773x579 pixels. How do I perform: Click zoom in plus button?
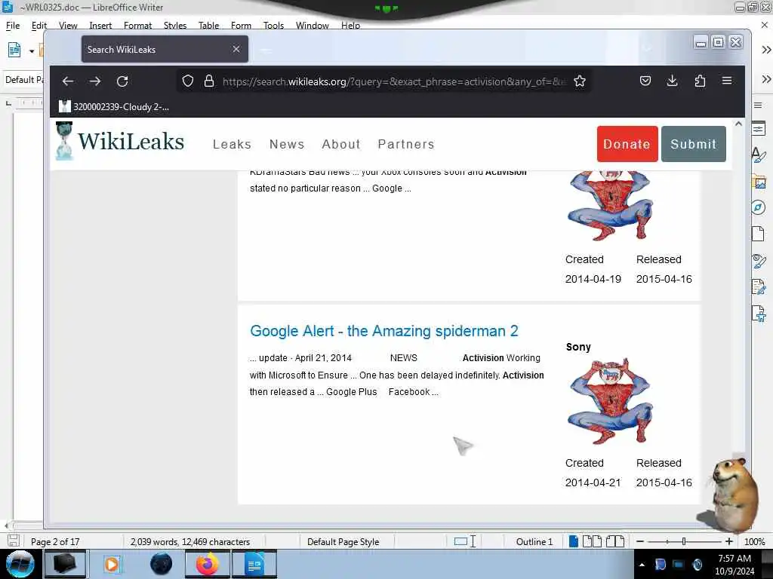pyautogui.click(x=729, y=541)
